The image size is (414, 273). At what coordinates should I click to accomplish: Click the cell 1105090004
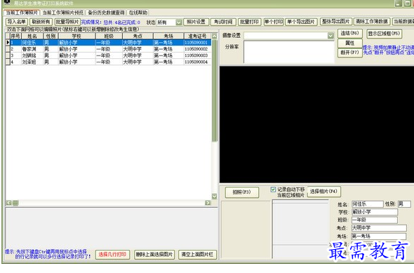pyautogui.click(x=197, y=62)
